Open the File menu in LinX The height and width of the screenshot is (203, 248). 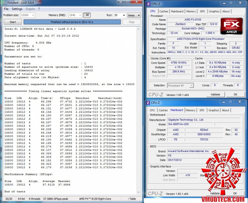pyautogui.click(x=6, y=9)
